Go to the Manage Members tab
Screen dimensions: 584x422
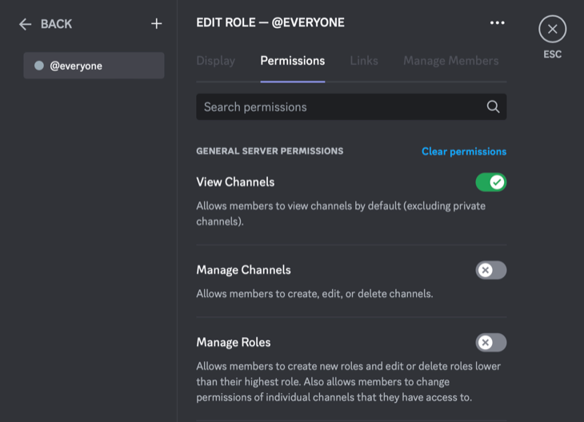click(450, 61)
